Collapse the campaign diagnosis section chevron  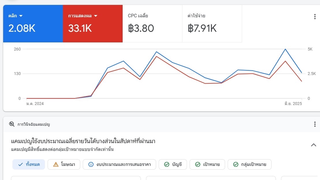pos(313,145)
